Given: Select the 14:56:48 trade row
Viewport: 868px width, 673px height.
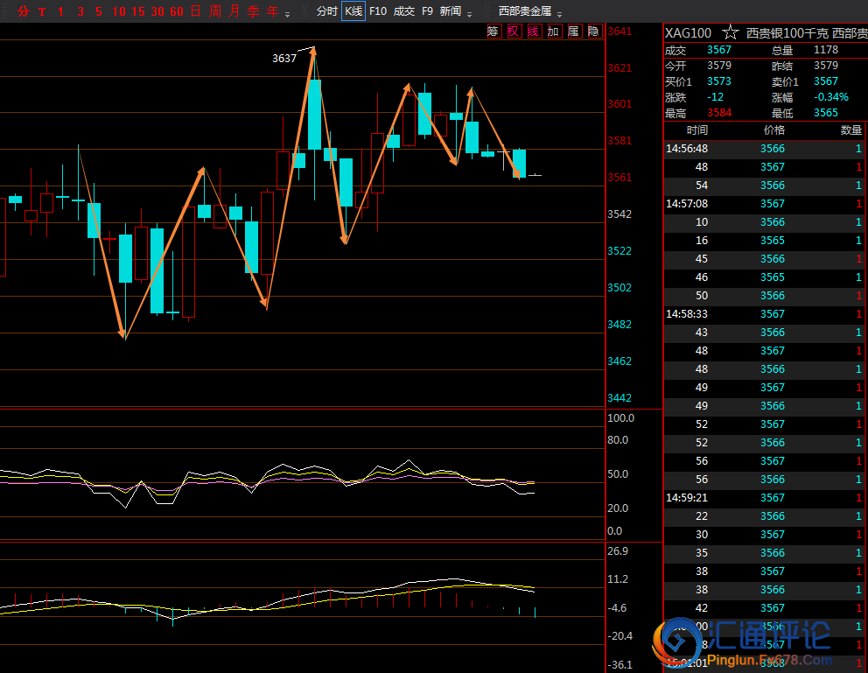Looking at the screenshot, I should (765, 148).
